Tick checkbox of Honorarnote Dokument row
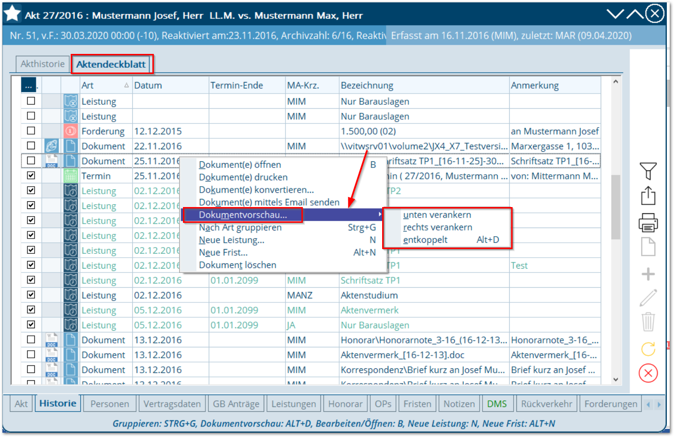Viewport: 674px width, 437px height. 31,340
